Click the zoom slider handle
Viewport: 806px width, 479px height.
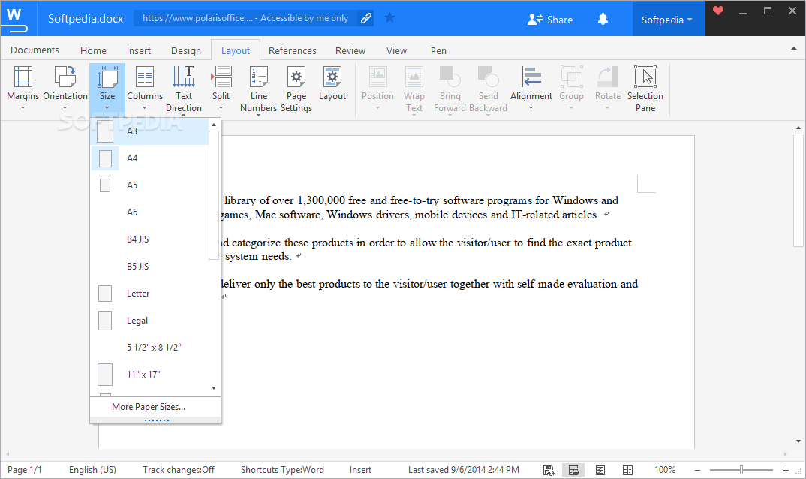pyautogui.click(x=741, y=470)
